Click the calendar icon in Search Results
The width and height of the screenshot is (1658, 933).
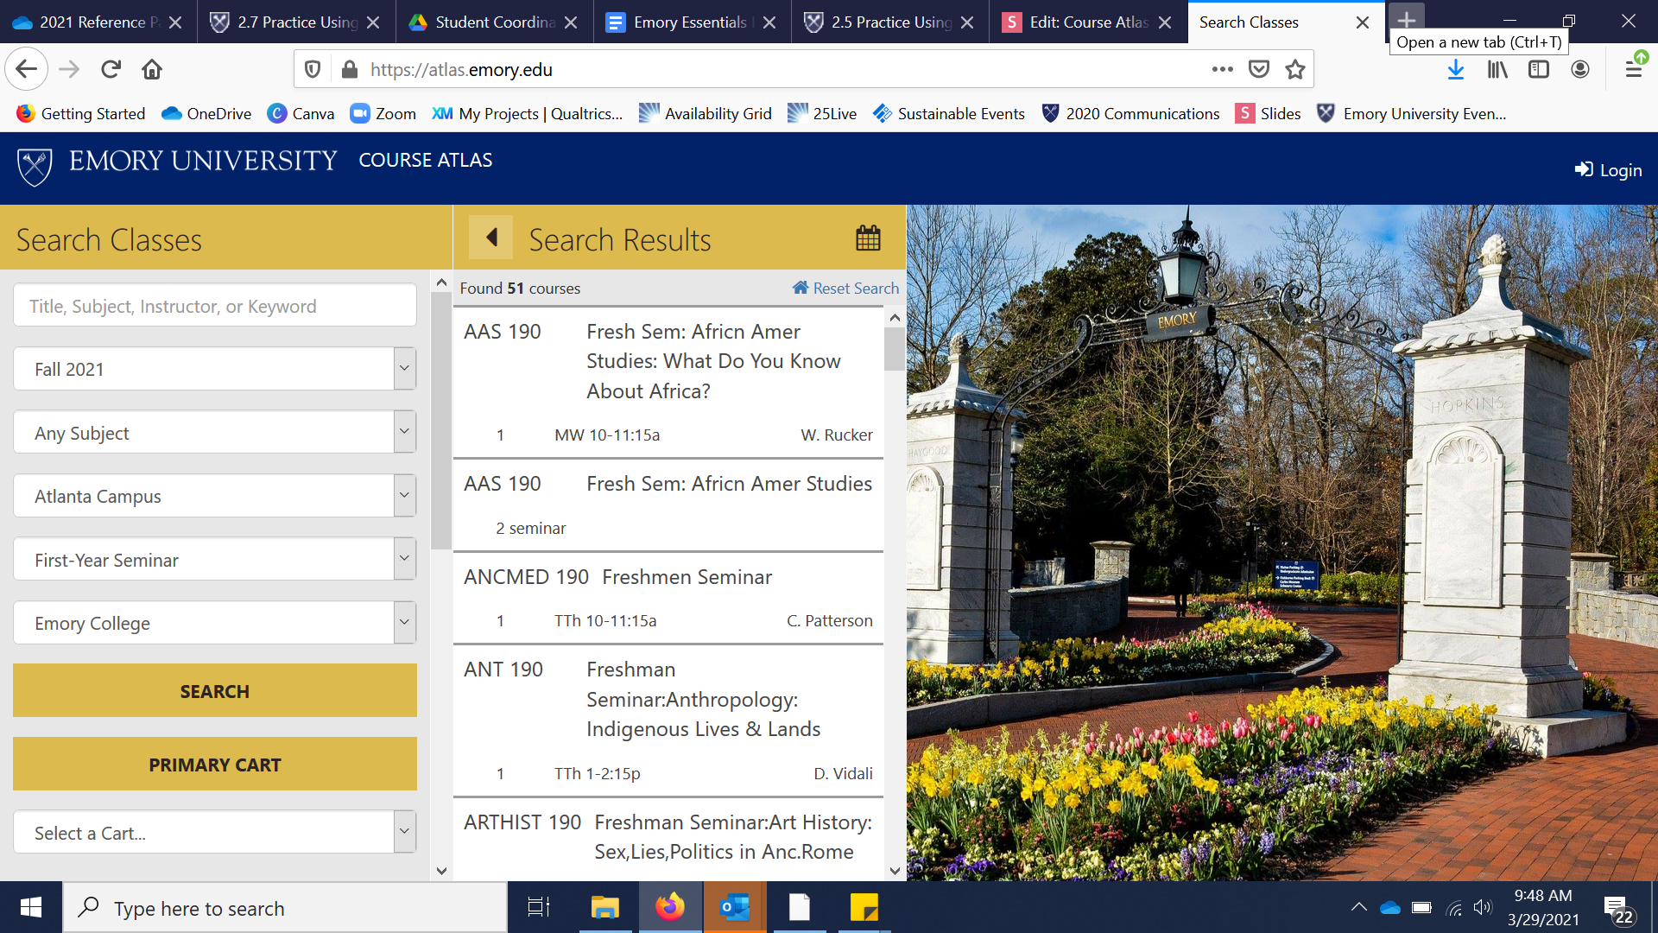click(868, 238)
